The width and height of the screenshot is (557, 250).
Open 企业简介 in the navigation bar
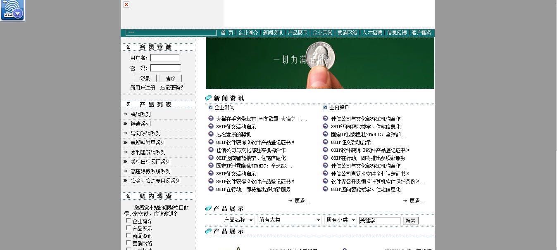[x=248, y=33]
